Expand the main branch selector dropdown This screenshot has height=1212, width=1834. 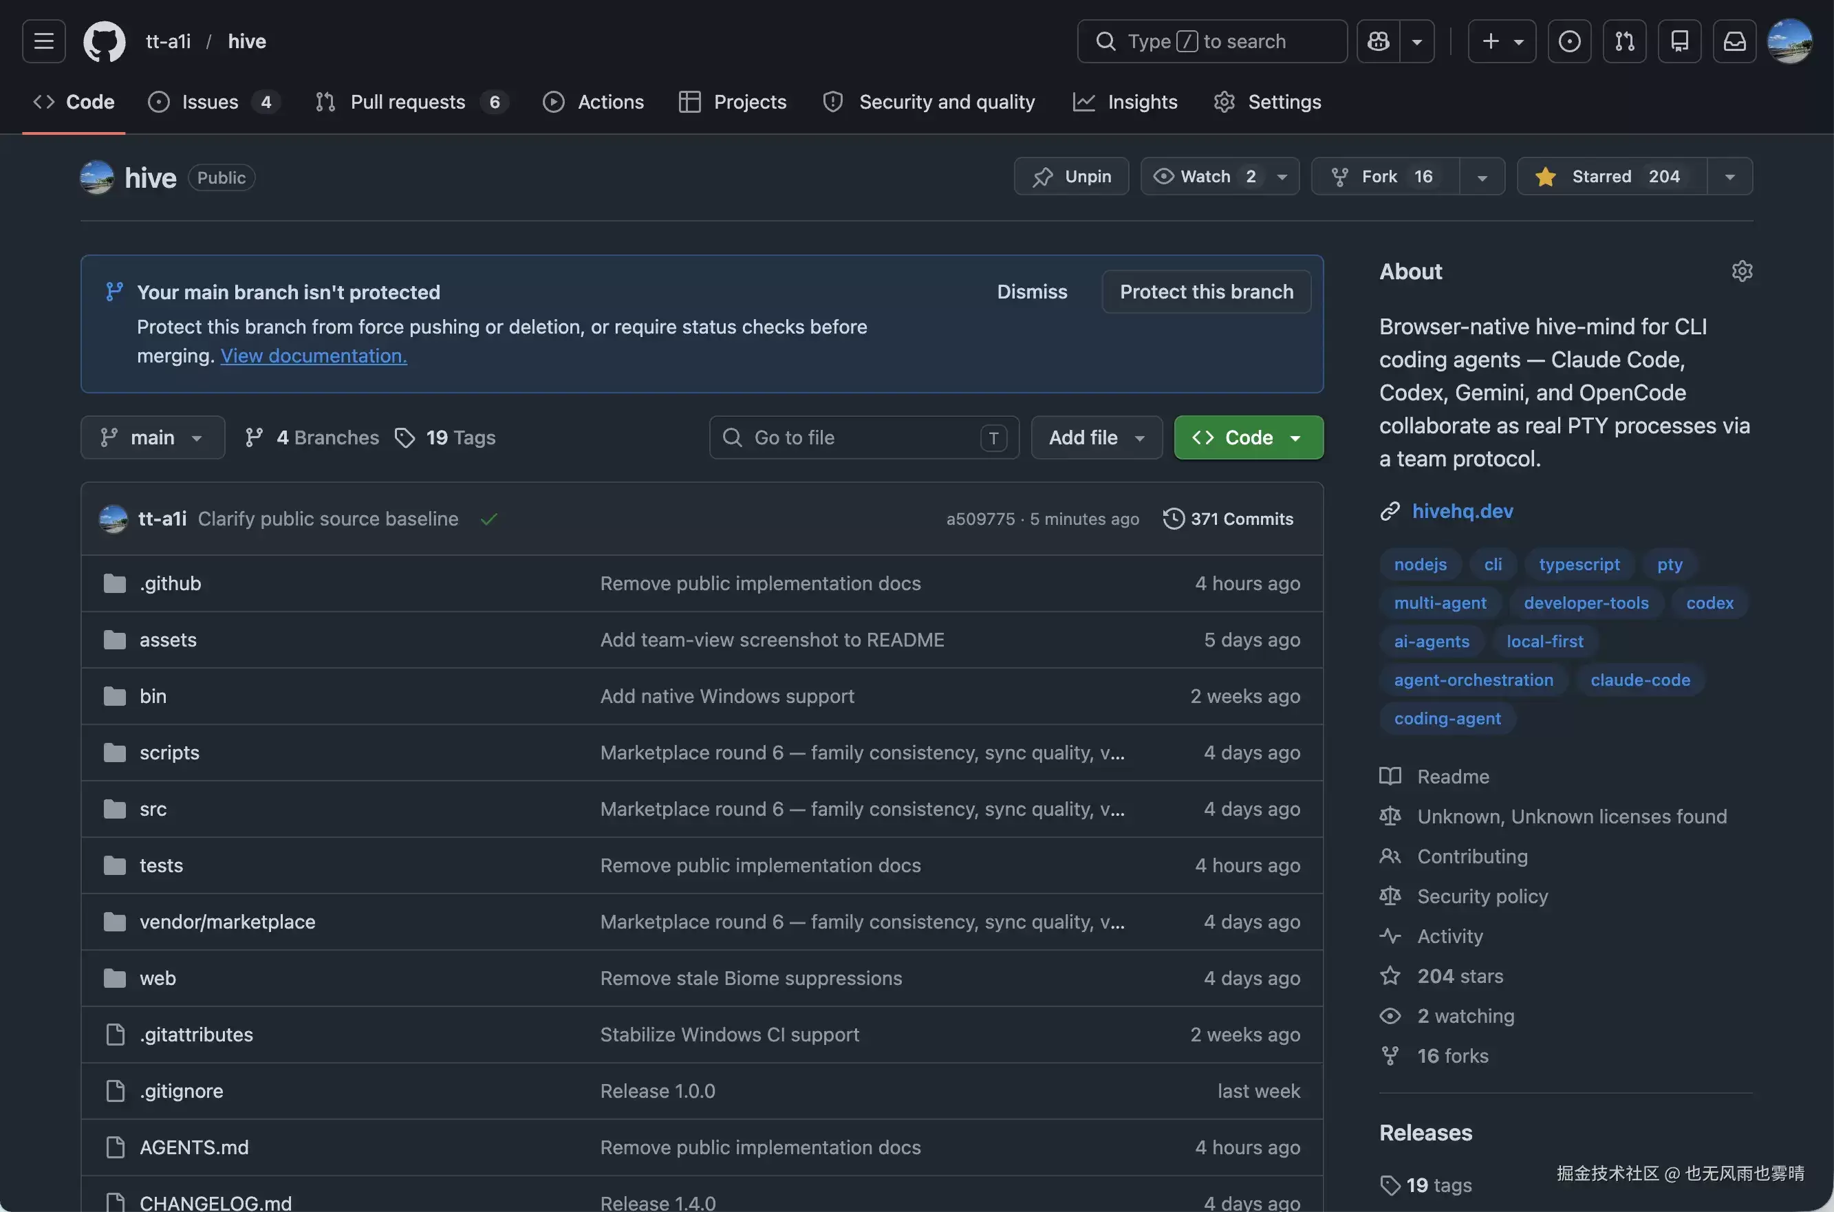click(153, 437)
